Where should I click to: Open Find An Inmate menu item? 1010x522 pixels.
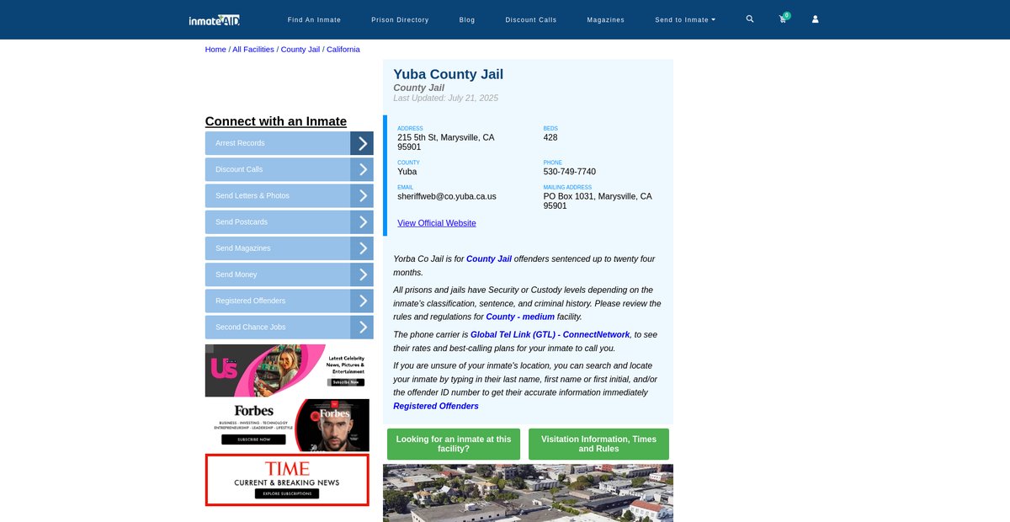(x=314, y=19)
